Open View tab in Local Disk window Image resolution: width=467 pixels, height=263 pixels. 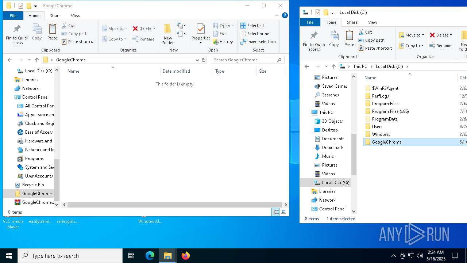point(373,22)
